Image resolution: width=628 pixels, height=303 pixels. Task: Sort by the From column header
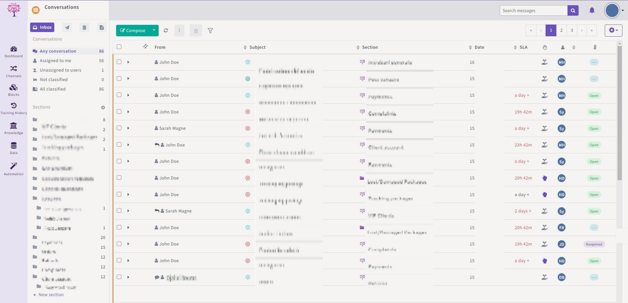(x=160, y=47)
